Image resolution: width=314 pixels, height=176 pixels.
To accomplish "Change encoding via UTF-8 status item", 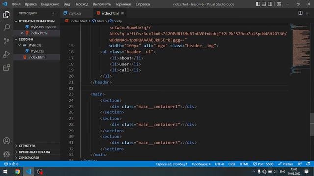I will pos(219,164).
